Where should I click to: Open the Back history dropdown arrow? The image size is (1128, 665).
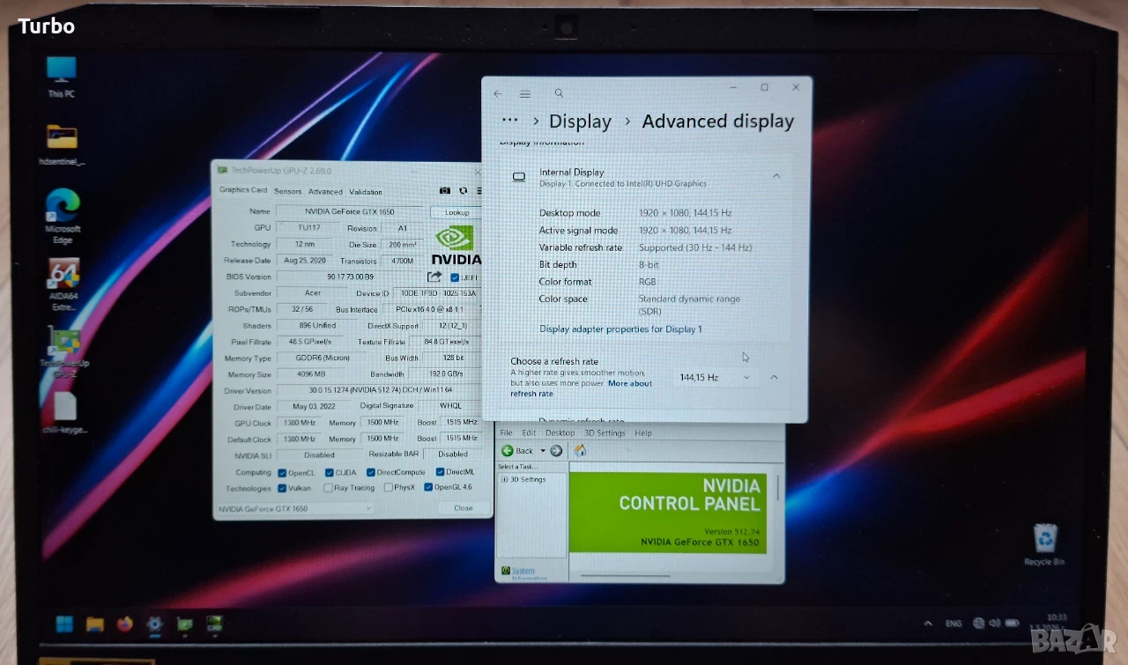pyautogui.click(x=543, y=451)
